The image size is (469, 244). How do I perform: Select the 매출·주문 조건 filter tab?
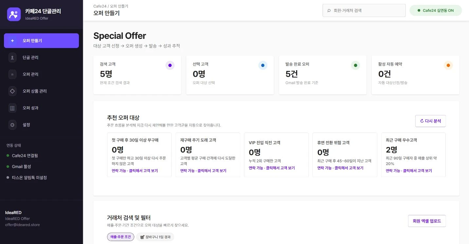tap(121, 237)
